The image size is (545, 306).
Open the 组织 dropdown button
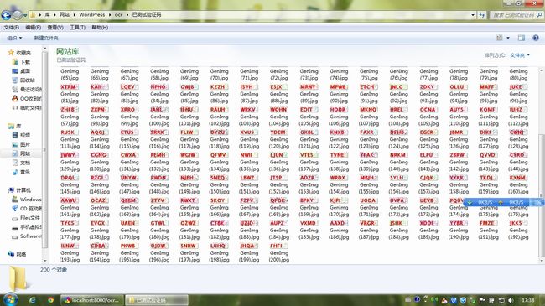pos(14,38)
